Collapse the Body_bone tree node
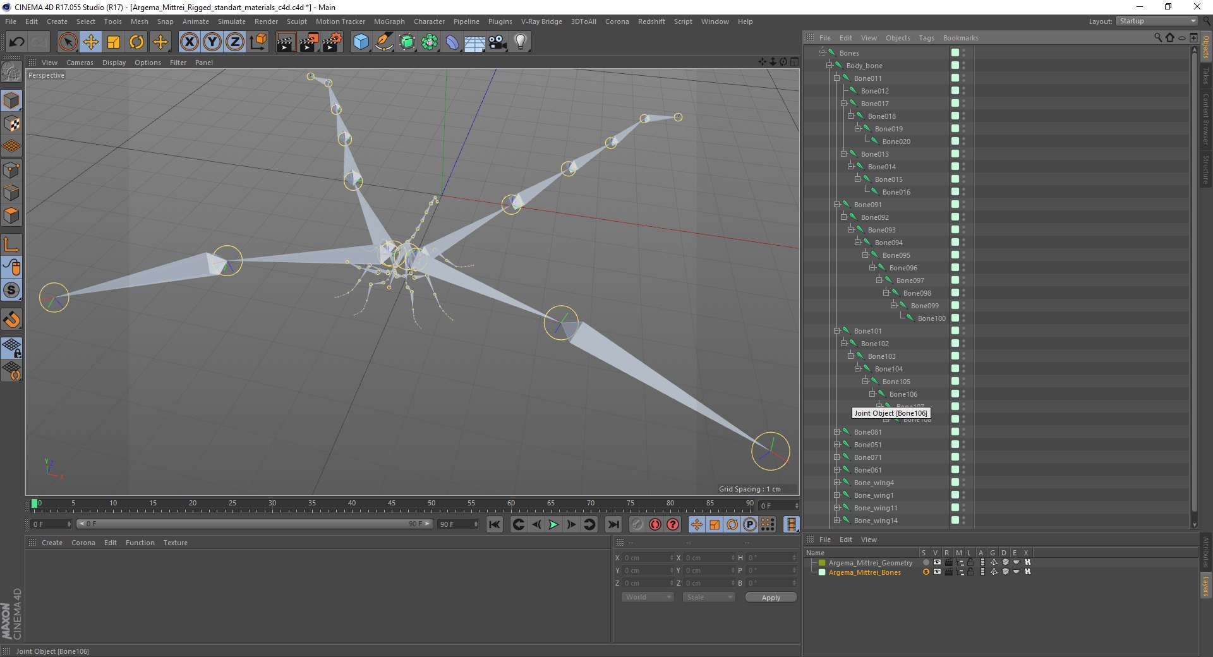Screen dimensions: 1213x657 830,66
